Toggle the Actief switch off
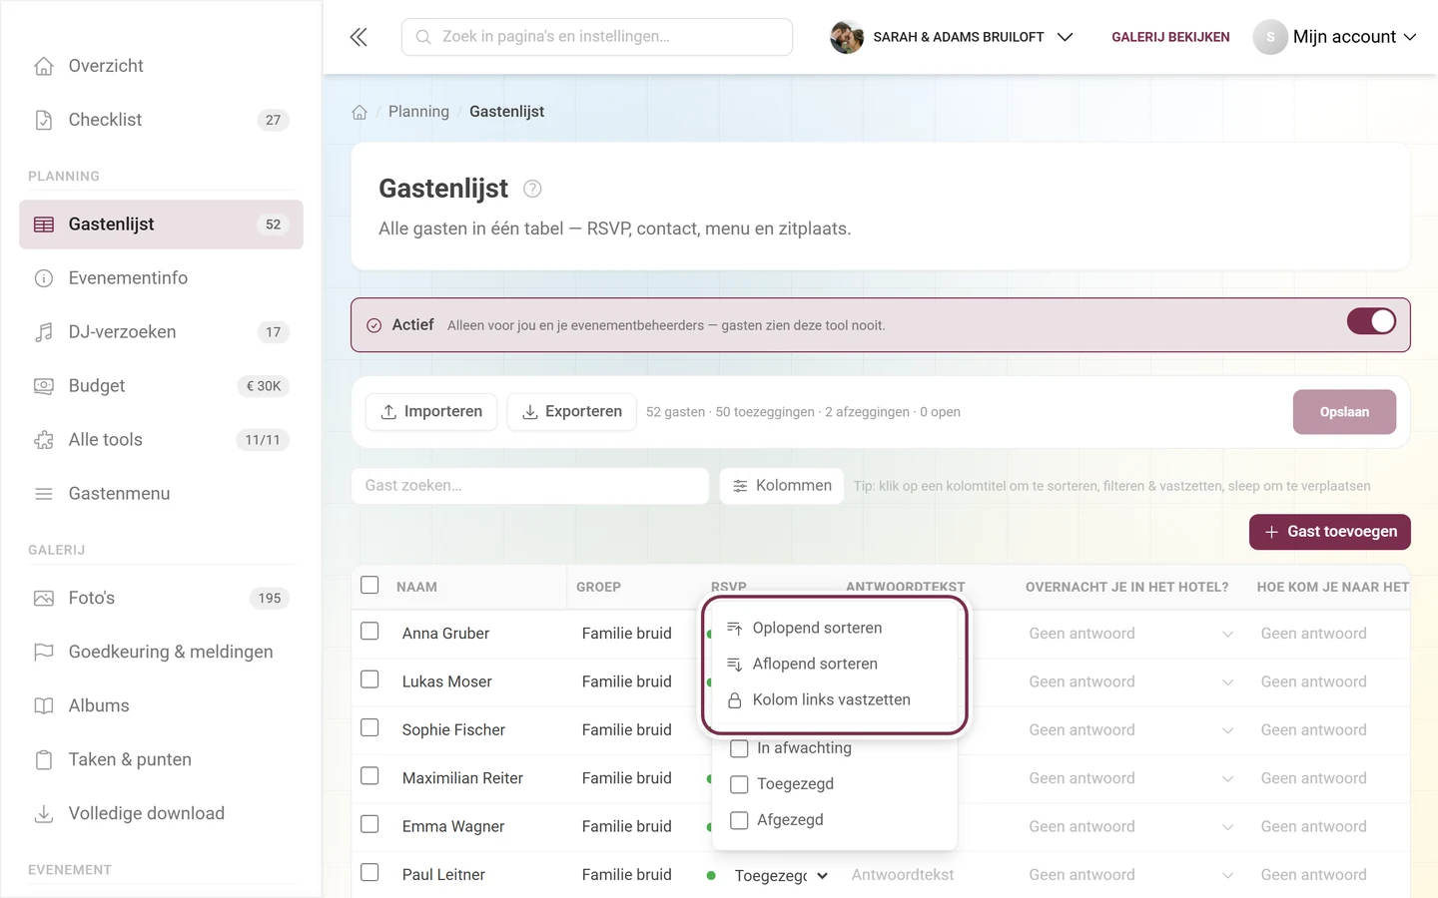 [x=1371, y=321]
